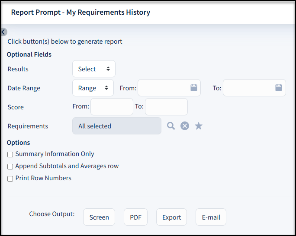Choose PDF as output
The height and width of the screenshot is (236, 296).
click(135, 217)
